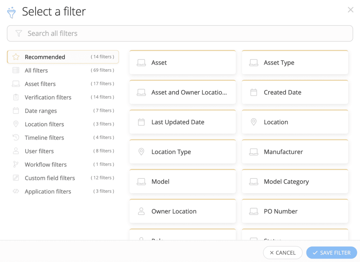Image resolution: width=360 pixels, height=262 pixels.
Task: Click the star icon beside Recommended
Action: (16, 57)
